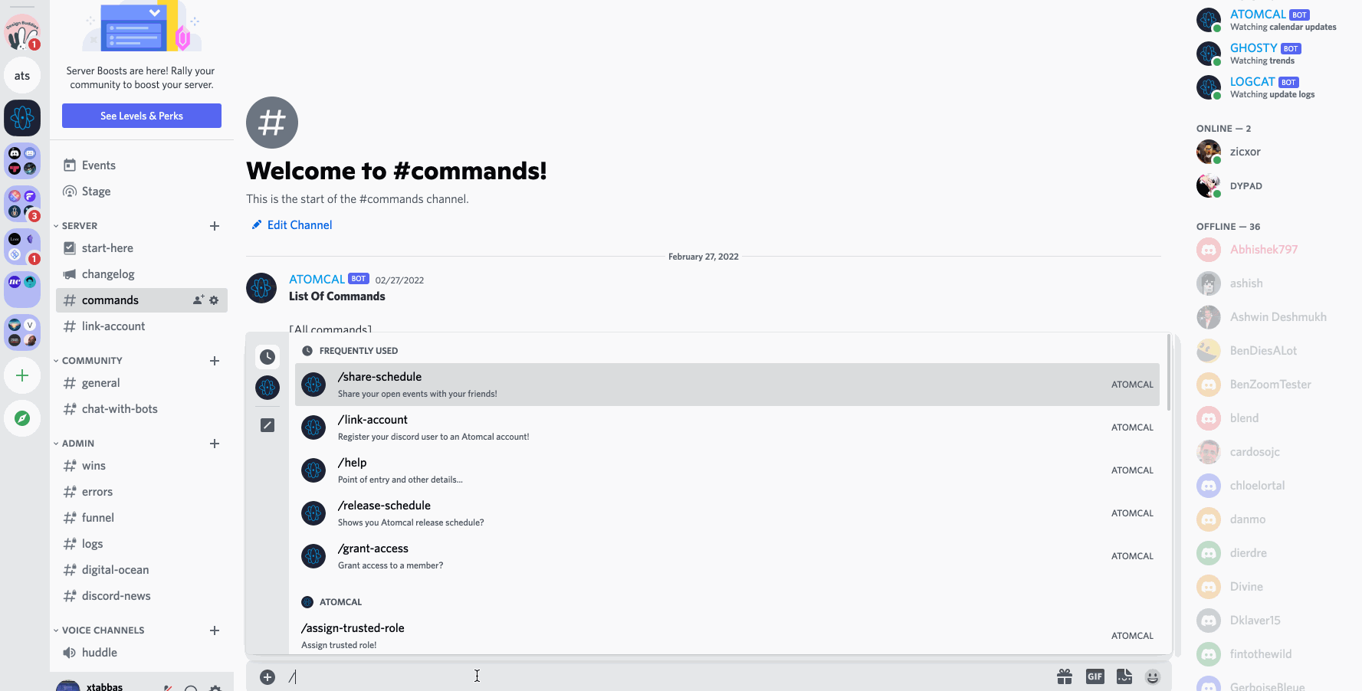Open the general channel

pos(142,383)
